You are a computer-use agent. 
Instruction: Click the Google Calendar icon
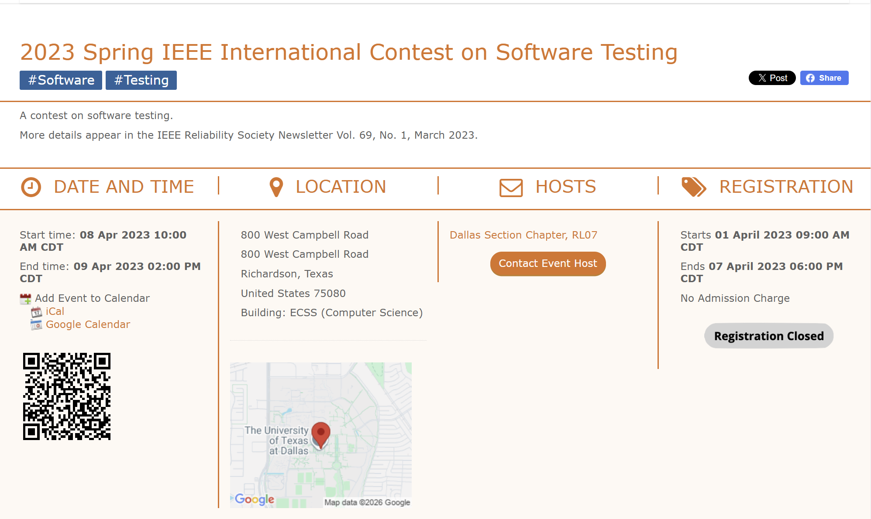tap(36, 325)
